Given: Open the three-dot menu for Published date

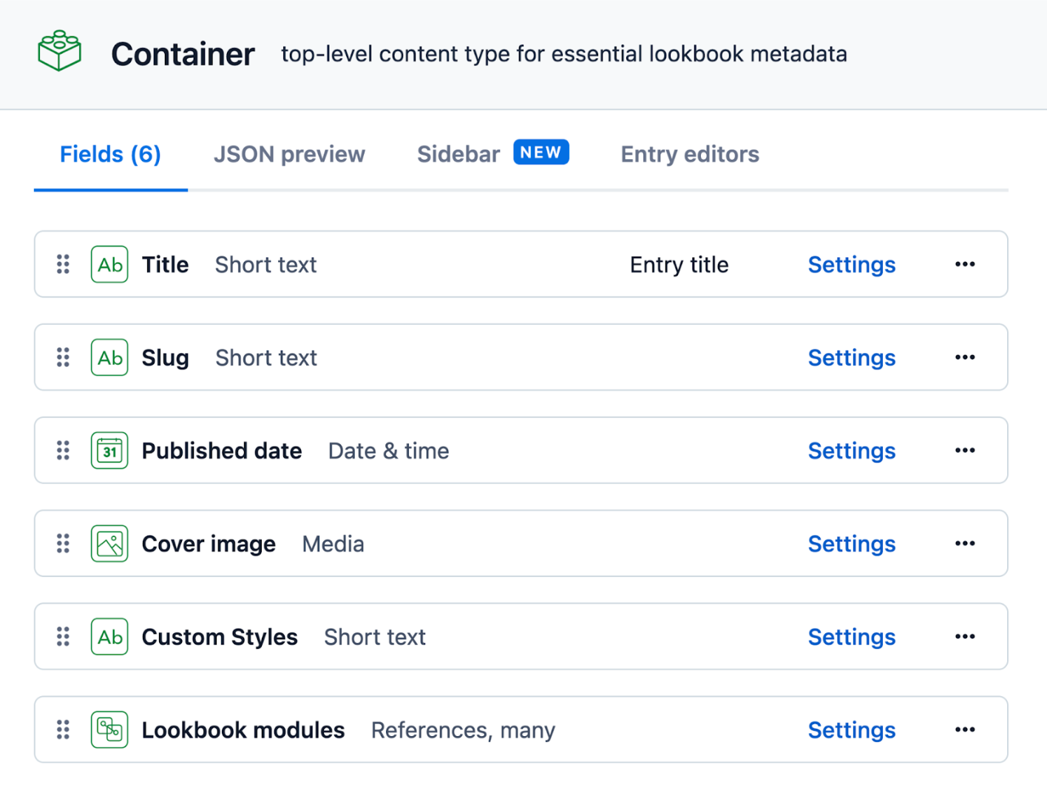Looking at the screenshot, I should pos(965,450).
